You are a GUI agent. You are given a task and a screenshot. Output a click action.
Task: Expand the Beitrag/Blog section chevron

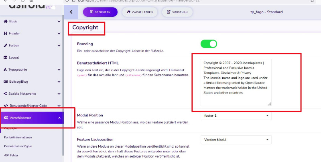click(x=59, y=82)
